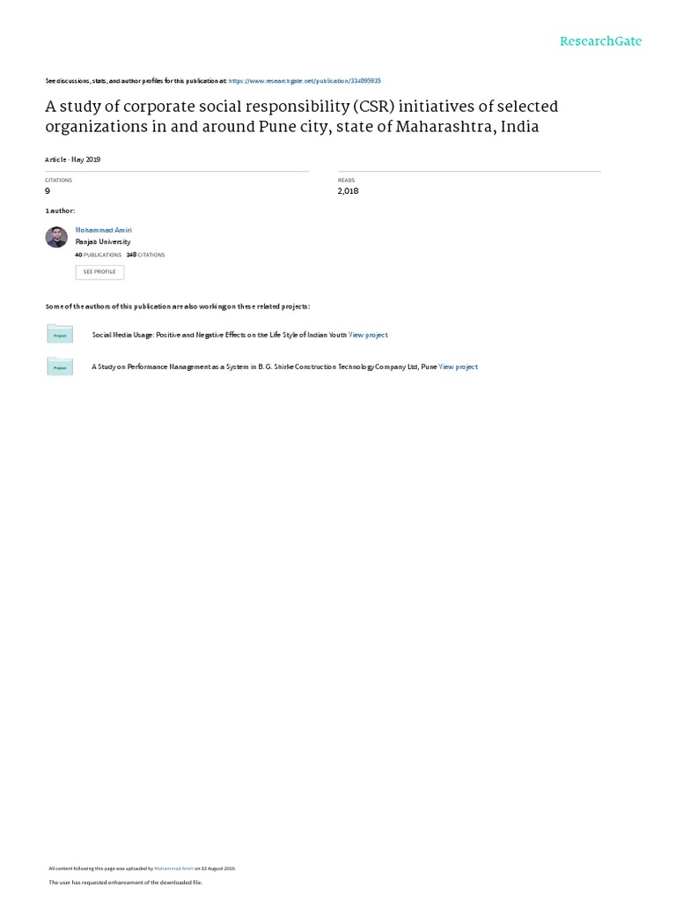Click the Social Media Usage project title
676x902 pixels.
click(219, 335)
